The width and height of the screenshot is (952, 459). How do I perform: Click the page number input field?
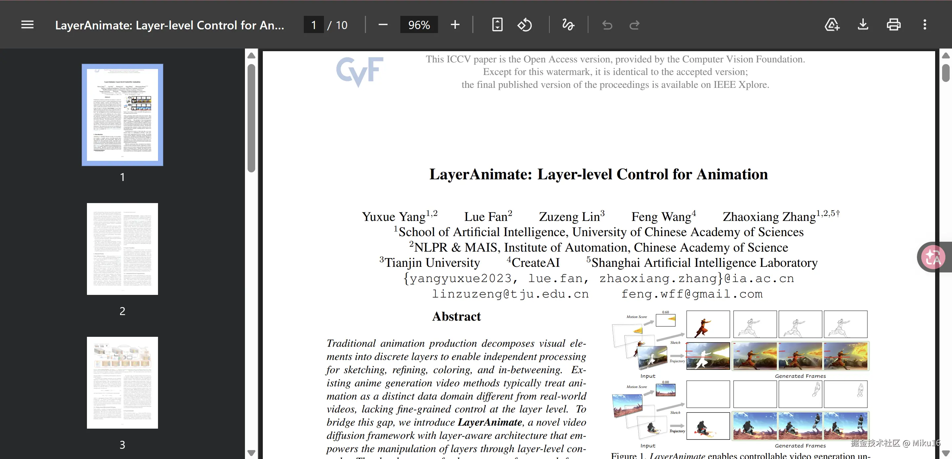[313, 25]
